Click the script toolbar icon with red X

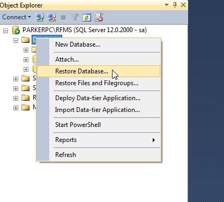coord(99,17)
